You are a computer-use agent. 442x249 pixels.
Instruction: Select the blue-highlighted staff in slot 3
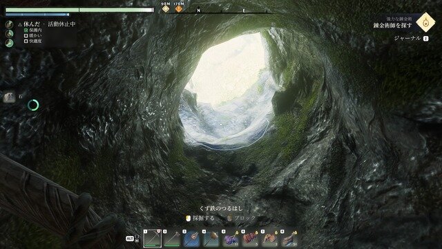click(192, 239)
